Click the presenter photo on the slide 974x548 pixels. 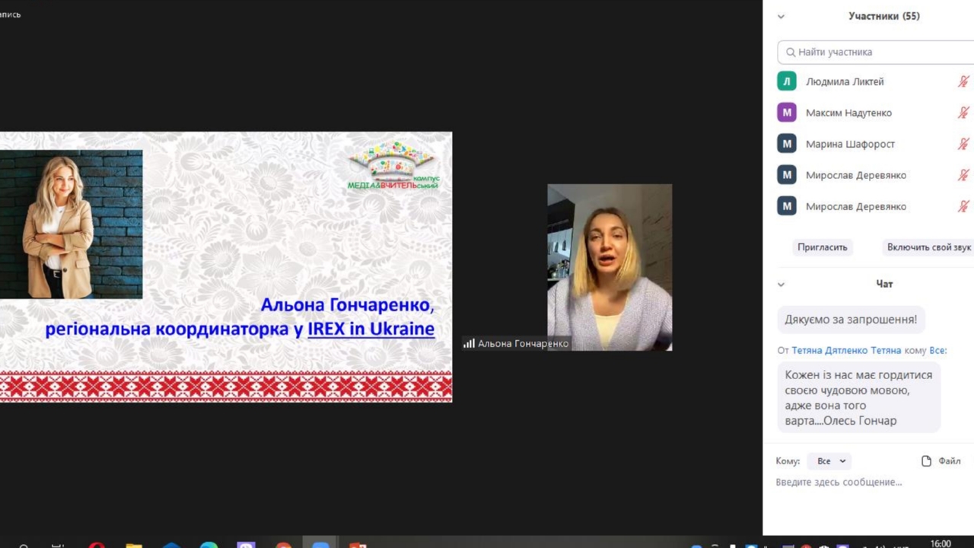[x=71, y=225]
